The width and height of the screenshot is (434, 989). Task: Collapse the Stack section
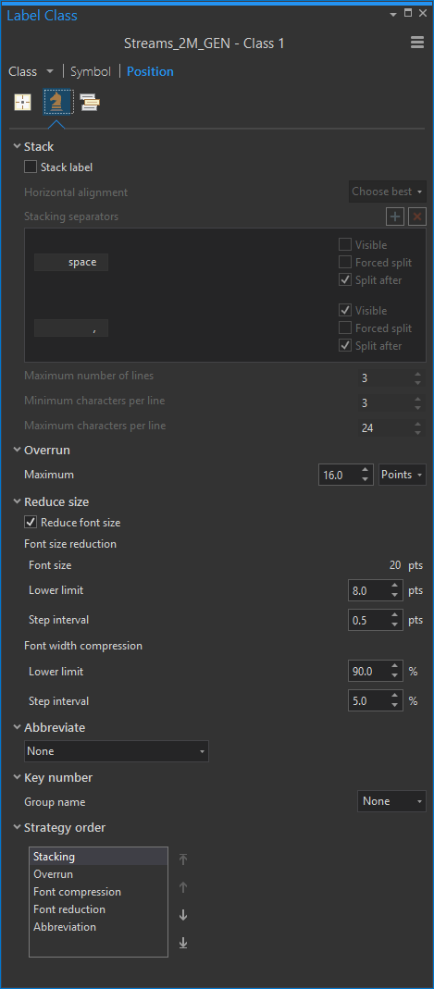point(17,146)
